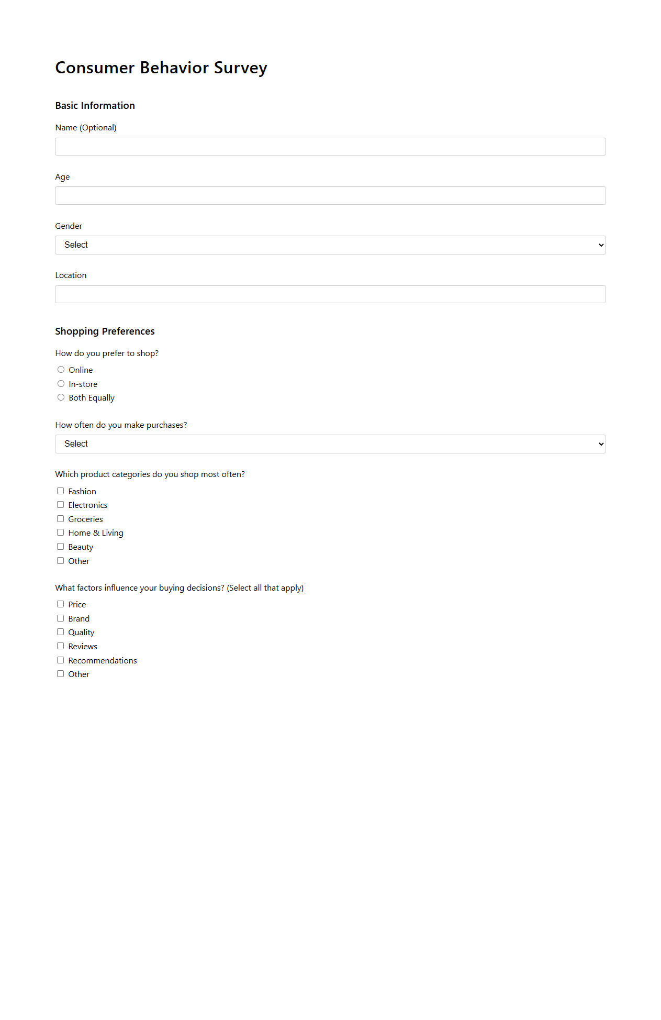Enable the Groceries checkbox

(x=60, y=518)
